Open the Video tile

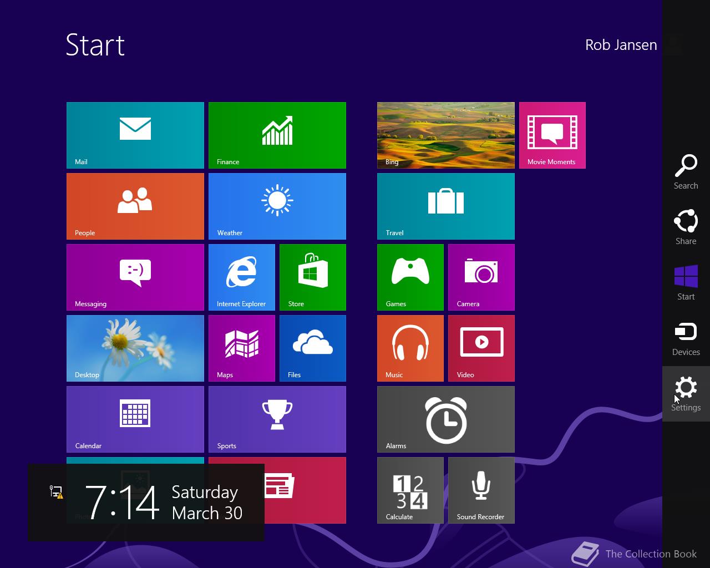click(481, 348)
